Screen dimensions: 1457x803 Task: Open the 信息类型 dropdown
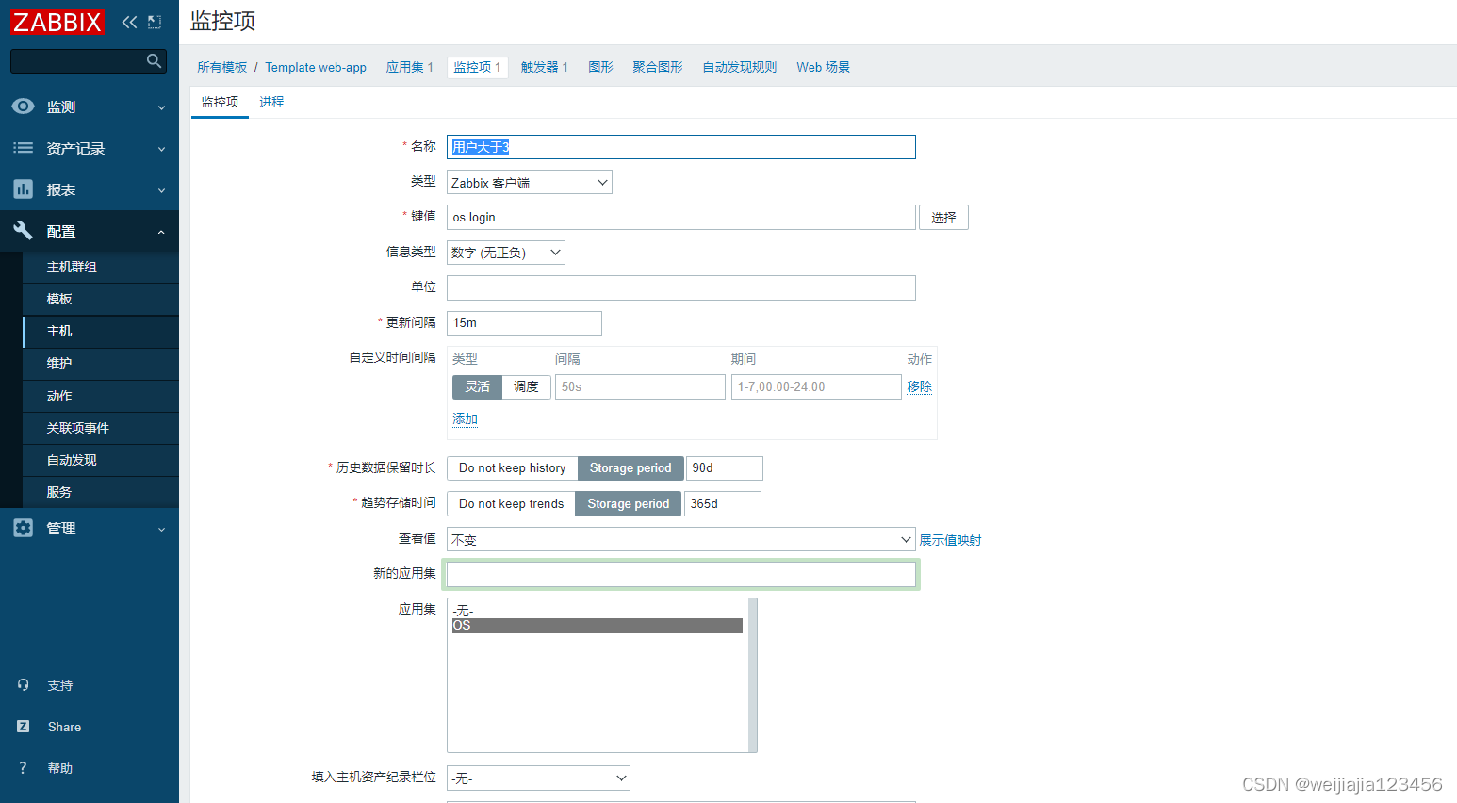click(505, 253)
